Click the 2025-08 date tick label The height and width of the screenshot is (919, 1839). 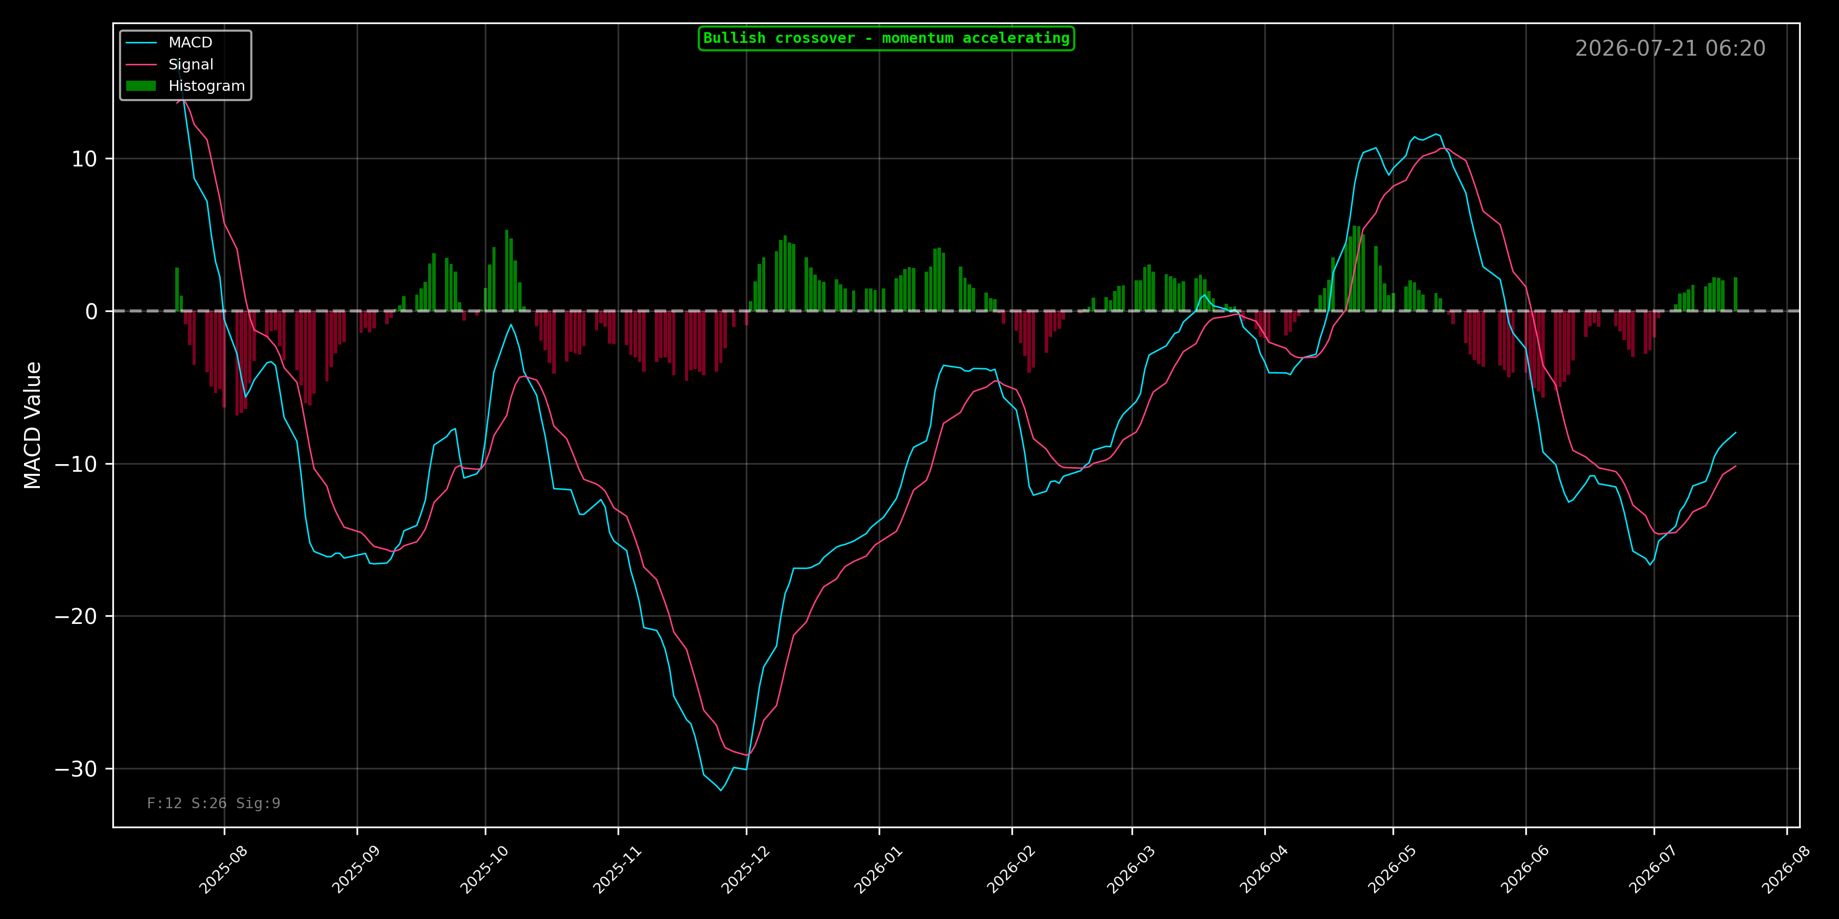tap(223, 869)
